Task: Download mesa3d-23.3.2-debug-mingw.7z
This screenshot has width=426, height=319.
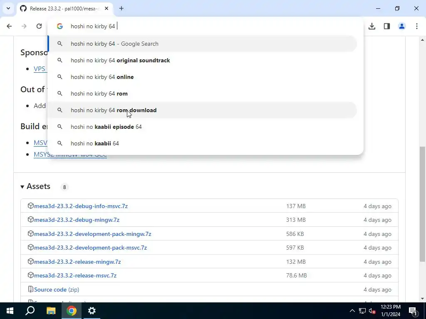Action: coord(77,220)
